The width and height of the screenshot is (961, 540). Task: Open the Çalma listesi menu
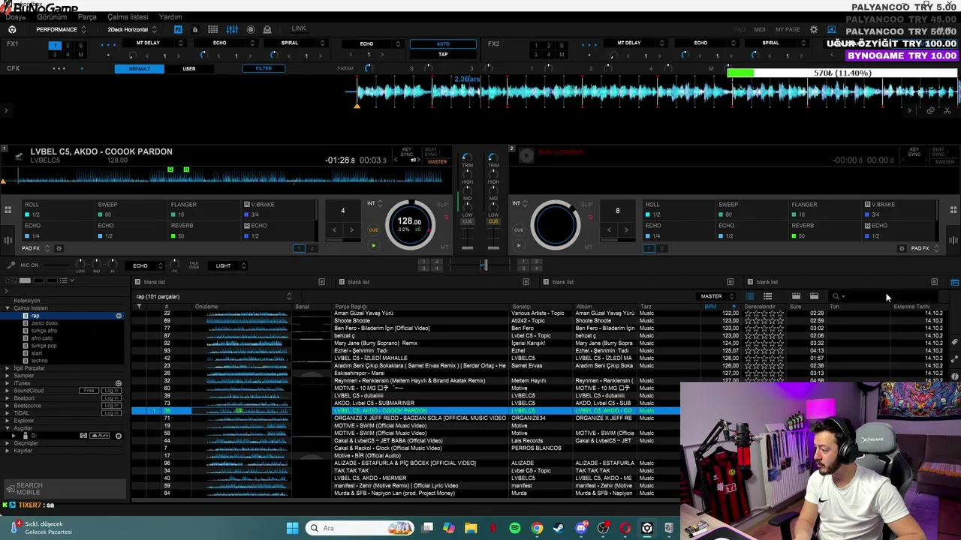coord(128,17)
